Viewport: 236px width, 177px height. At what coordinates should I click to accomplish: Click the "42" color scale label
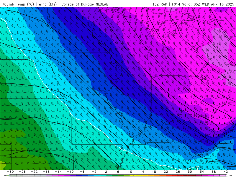pyautogui.click(x=226, y=172)
